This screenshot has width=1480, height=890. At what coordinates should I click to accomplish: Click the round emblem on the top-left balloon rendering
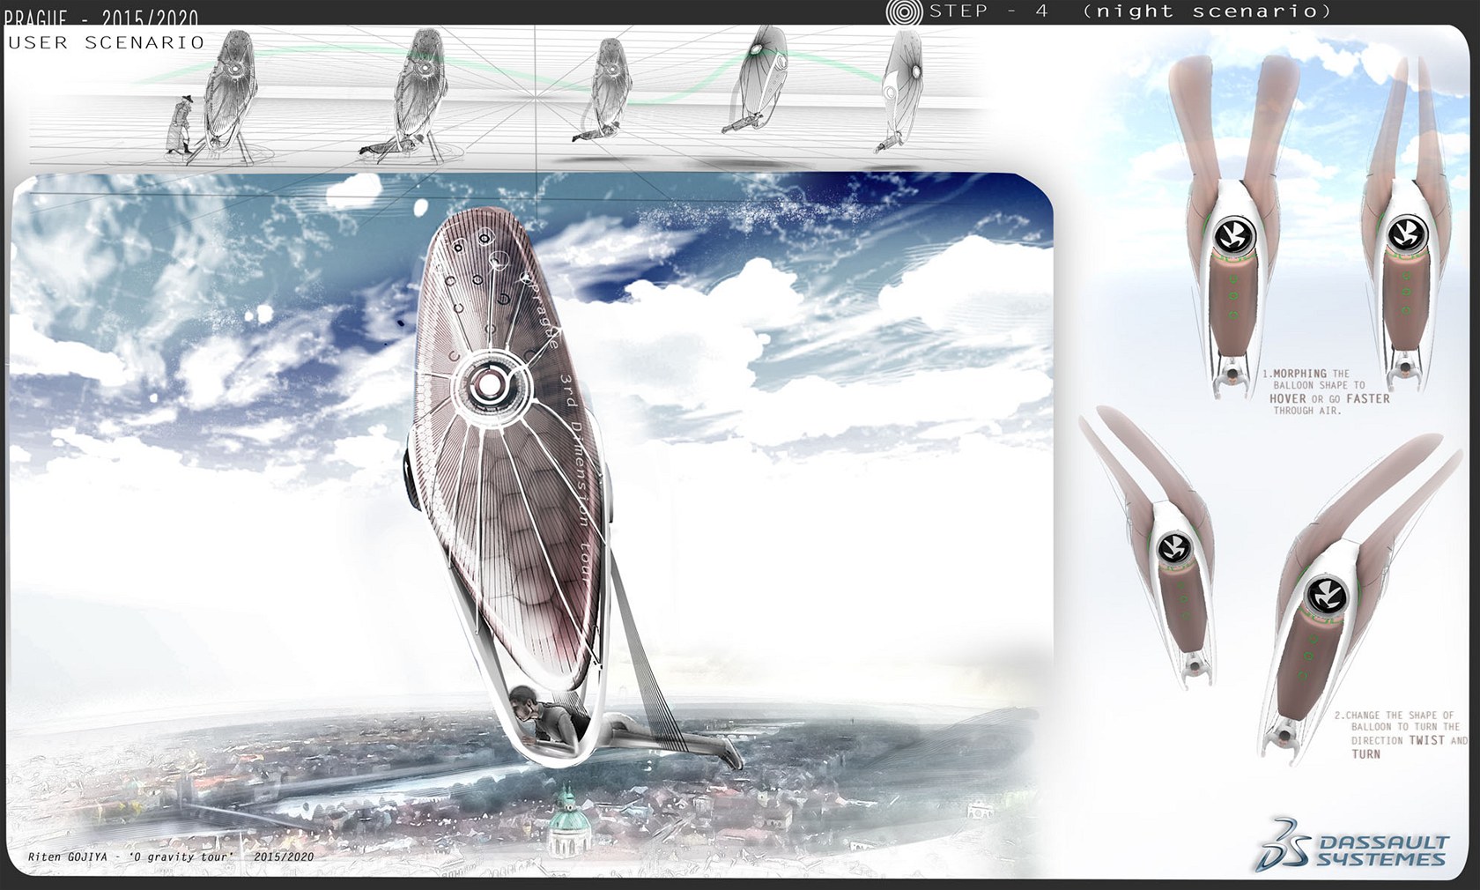tap(1233, 235)
